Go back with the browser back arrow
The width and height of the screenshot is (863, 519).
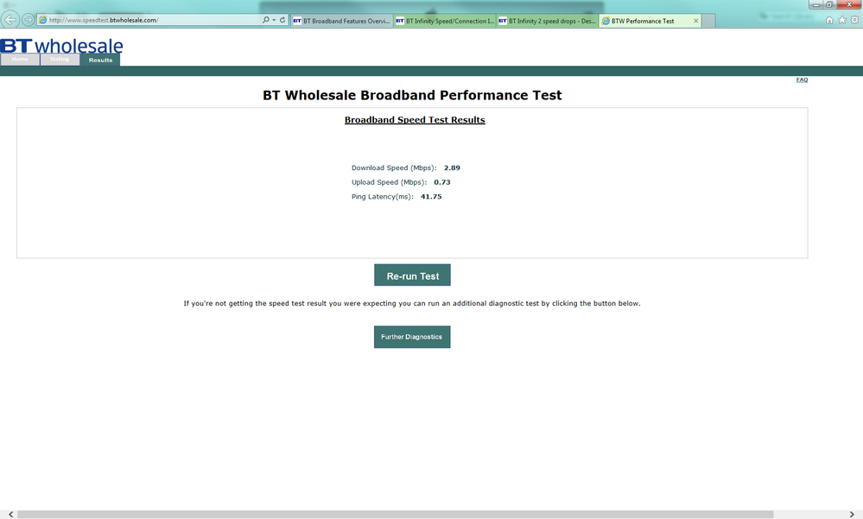10,20
